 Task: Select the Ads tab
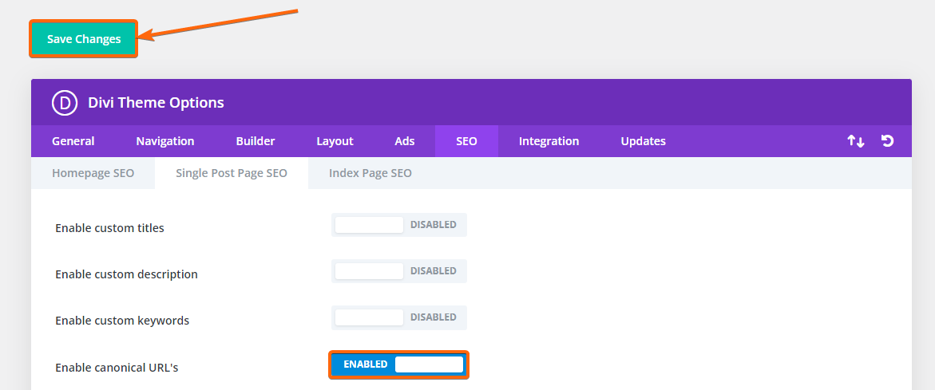click(404, 141)
